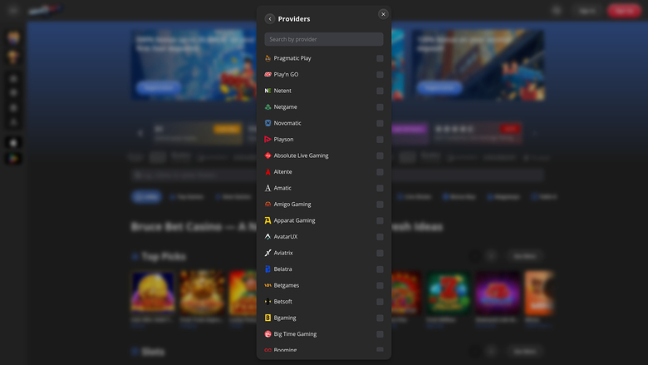The height and width of the screenshot is (365, 648).
Task: Pick the Betgames provider entry
Action: [x=287, y=285]
